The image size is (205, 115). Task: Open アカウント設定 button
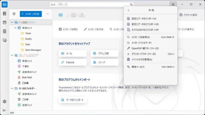pyautogui.click(x=189, y=15)
